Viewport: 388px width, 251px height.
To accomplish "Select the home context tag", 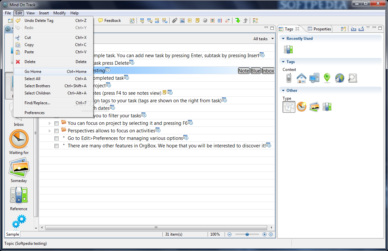I will coord(301,78).
